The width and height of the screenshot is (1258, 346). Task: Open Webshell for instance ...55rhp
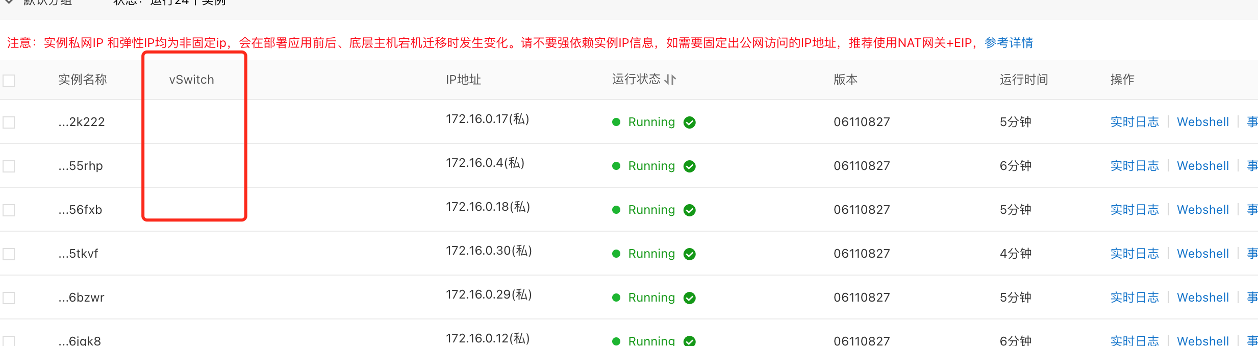coord(1203,166)
